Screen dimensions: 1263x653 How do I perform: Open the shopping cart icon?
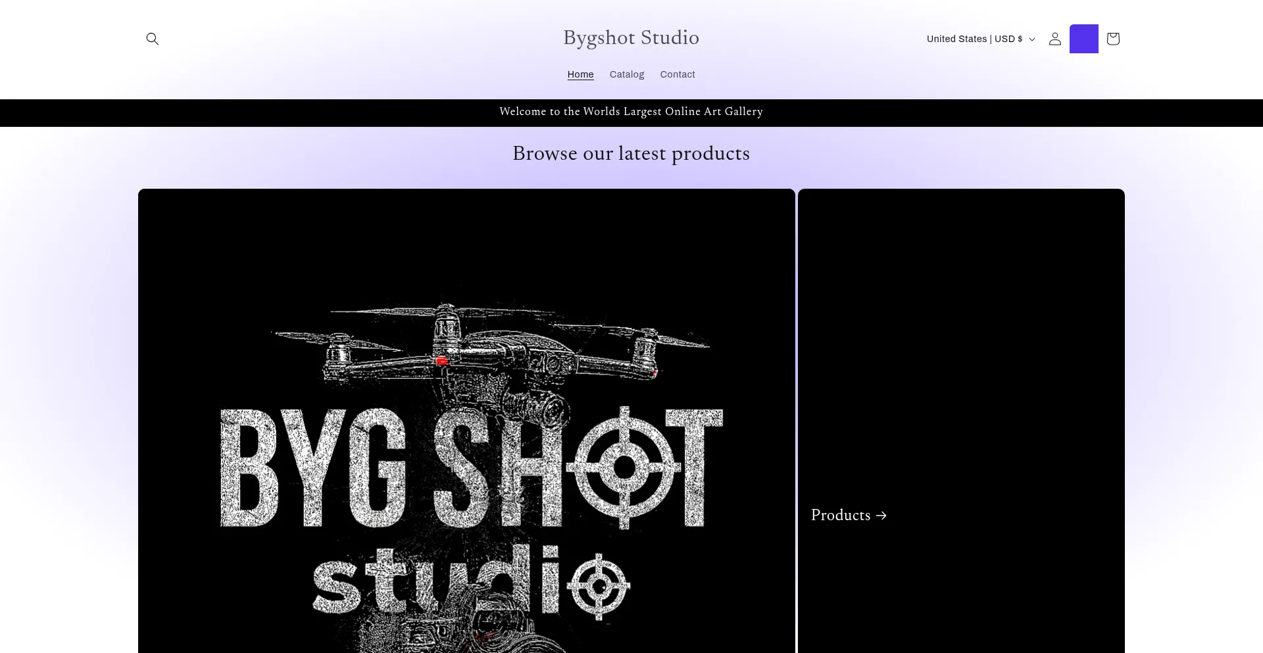point(1113,39)
